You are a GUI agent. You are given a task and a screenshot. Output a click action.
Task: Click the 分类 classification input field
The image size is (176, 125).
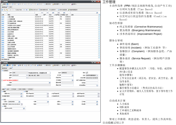point(30,82)
